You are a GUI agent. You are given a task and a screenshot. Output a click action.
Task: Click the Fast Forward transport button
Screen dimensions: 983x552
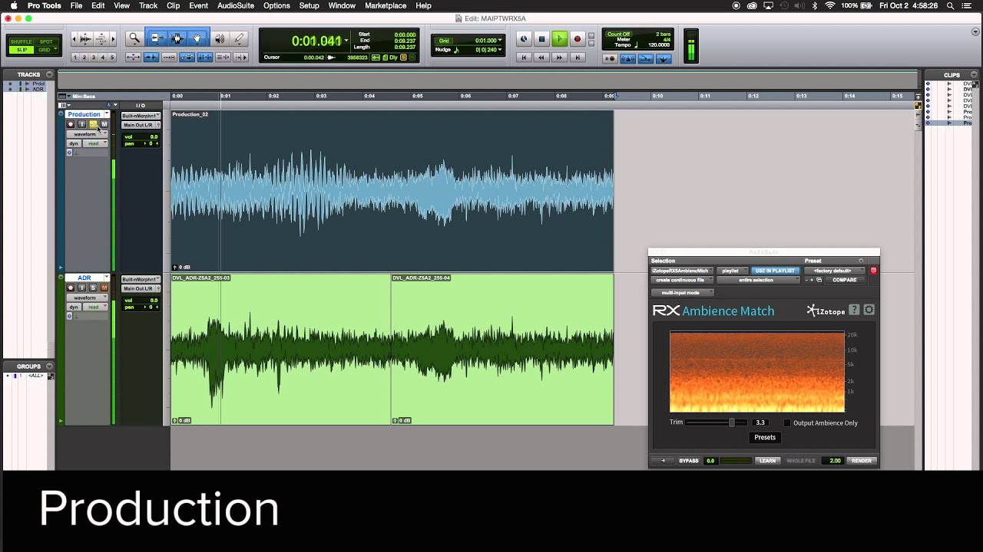tap(559, 58)
